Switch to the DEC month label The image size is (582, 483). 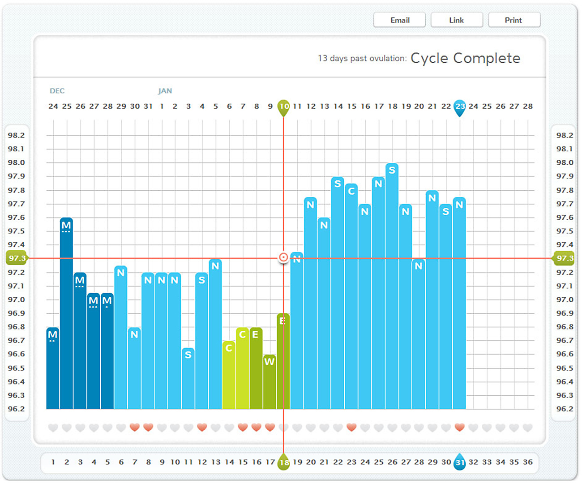tap(57, 90)
